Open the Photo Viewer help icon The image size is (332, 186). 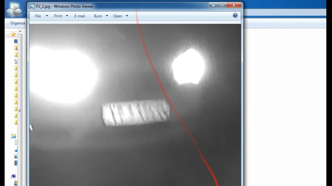point(235,16)
